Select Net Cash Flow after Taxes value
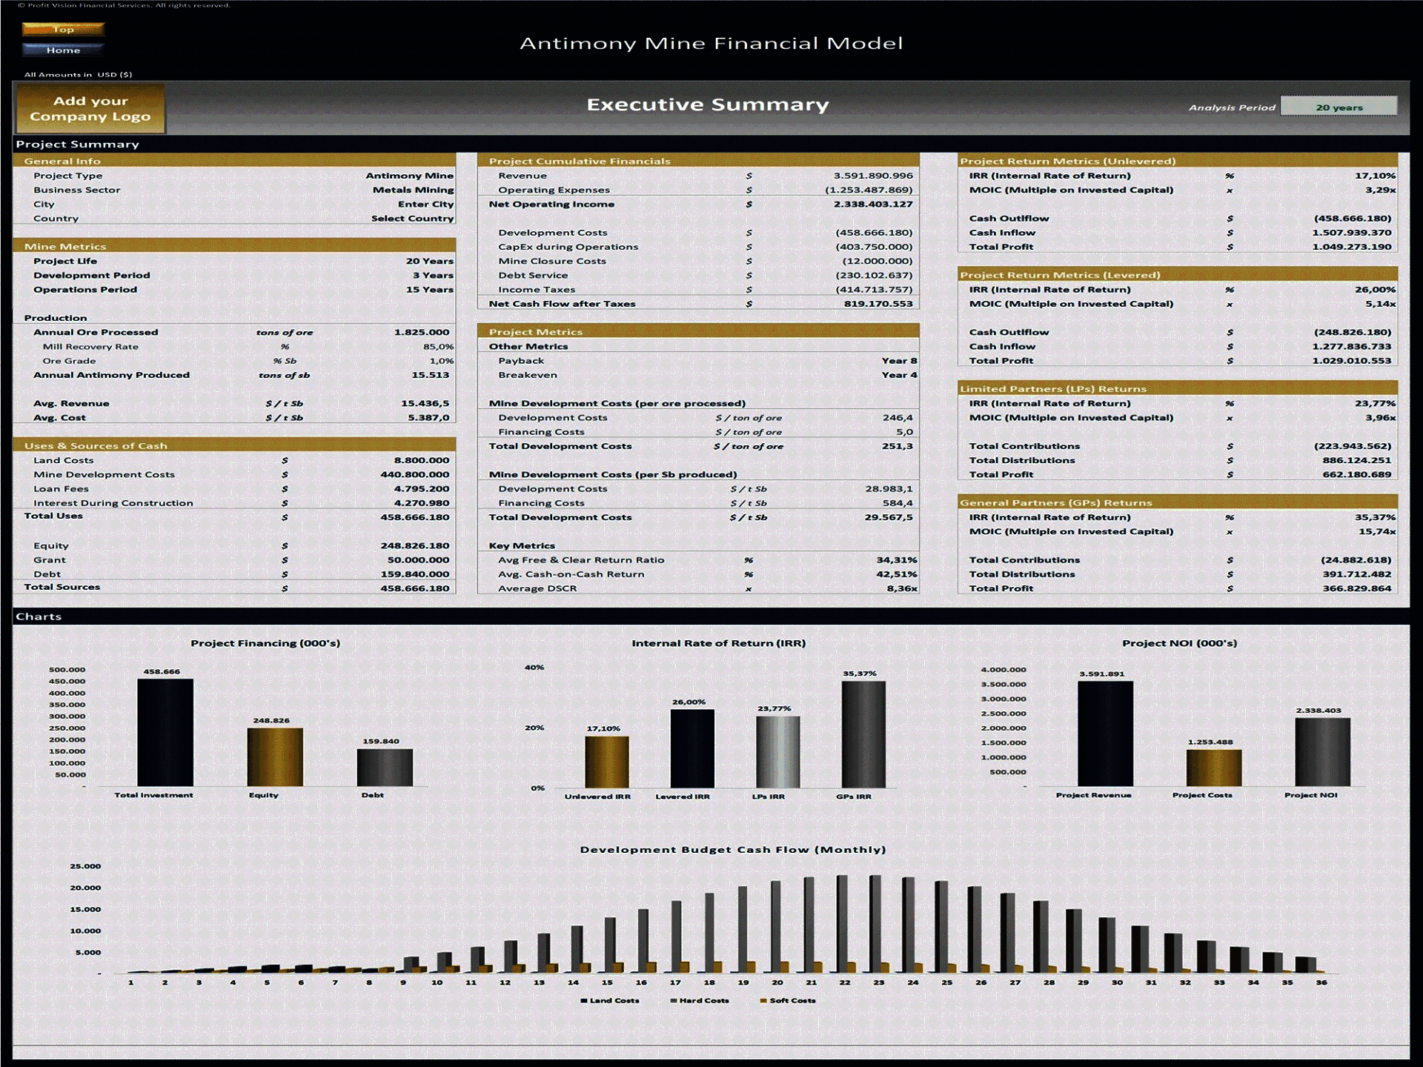This screenshot has width=1423, height=1067. 878,304
